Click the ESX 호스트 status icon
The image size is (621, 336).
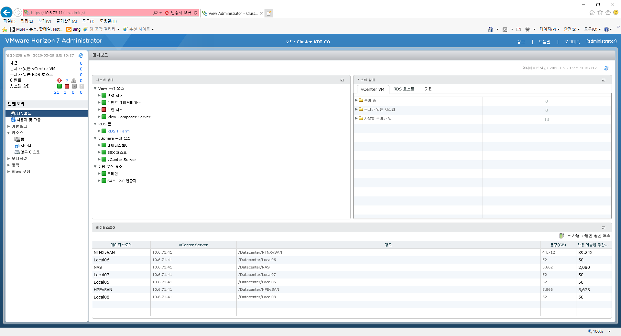(x=104, y=152)
